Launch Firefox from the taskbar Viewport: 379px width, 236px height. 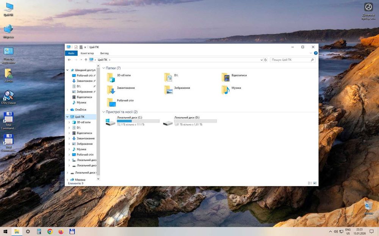pyautogui.click(x=61, y=231)
